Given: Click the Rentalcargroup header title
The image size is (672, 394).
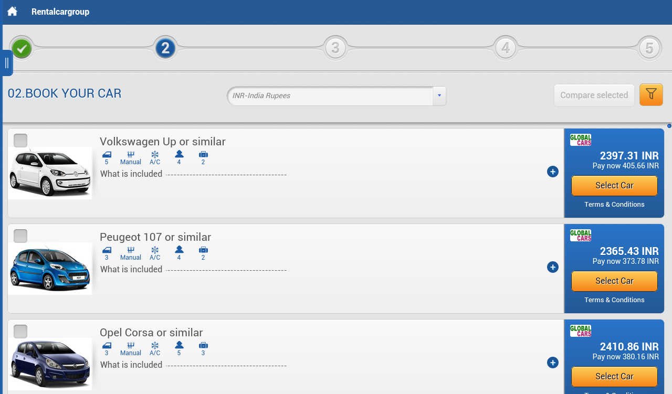Looking at the screenshot, I should pyautogui.click(x=60, y=12).
